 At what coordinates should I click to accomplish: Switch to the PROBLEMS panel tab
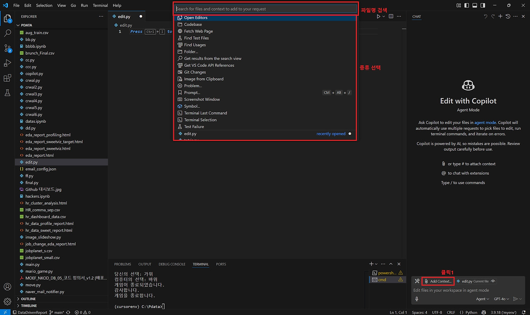coord(123,264)
